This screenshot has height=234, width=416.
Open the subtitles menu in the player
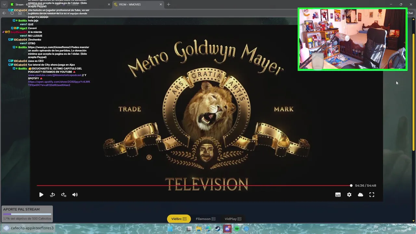pos(338,195)
